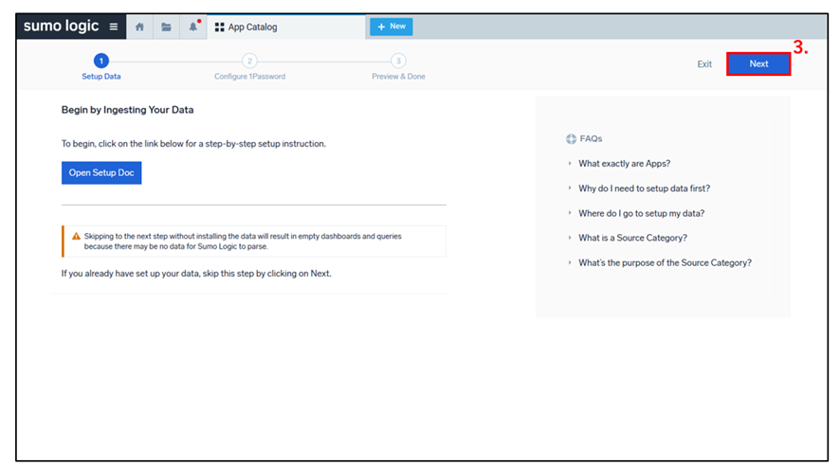Click the 'Begin by Ingesting Your Data' heading
This screenshot has height=465, width=840.
pos(127,110)
